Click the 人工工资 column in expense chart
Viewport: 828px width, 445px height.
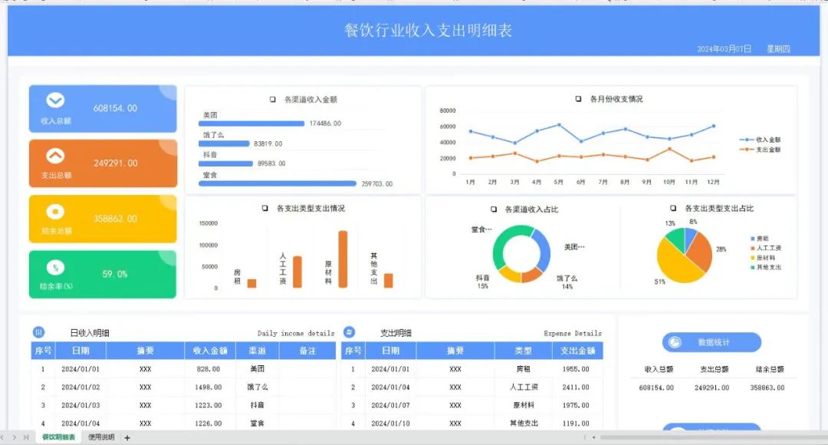click(x=297, y=272)
